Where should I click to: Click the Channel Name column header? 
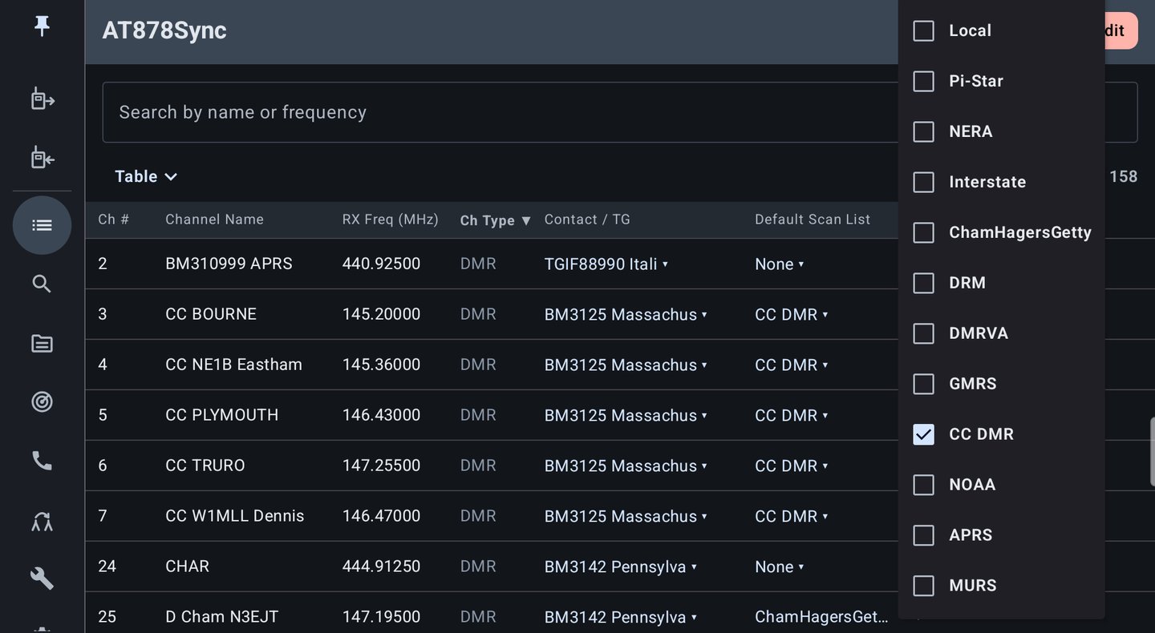tap(214, 220)
